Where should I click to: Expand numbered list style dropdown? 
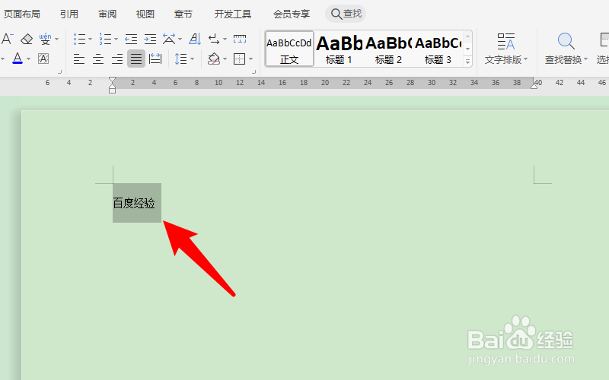[x=116, y=39]
